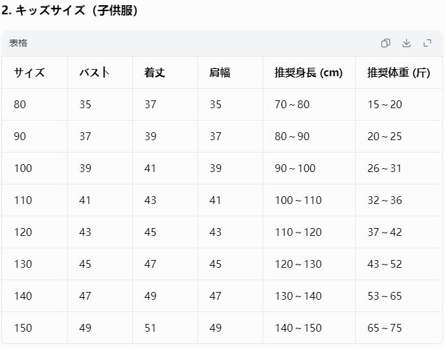Click the サイズ column header
The width and height of the screenshot is (445, 348).
point(29,73)
